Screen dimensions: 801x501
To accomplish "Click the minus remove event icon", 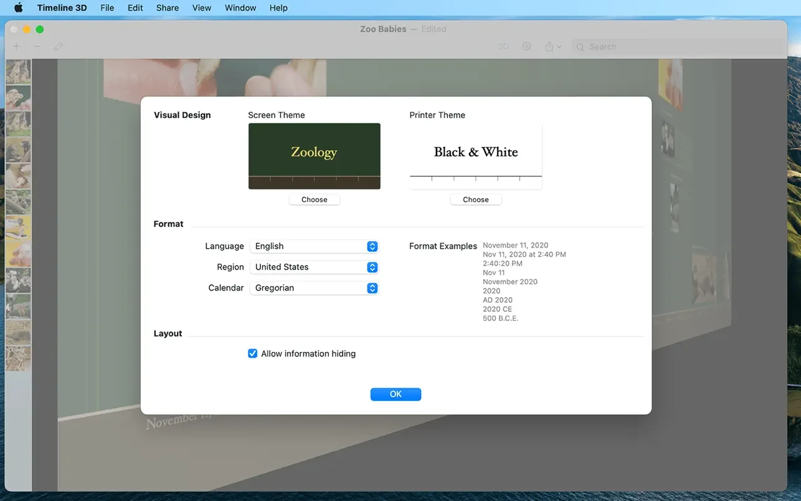I will tap(37, 47).
